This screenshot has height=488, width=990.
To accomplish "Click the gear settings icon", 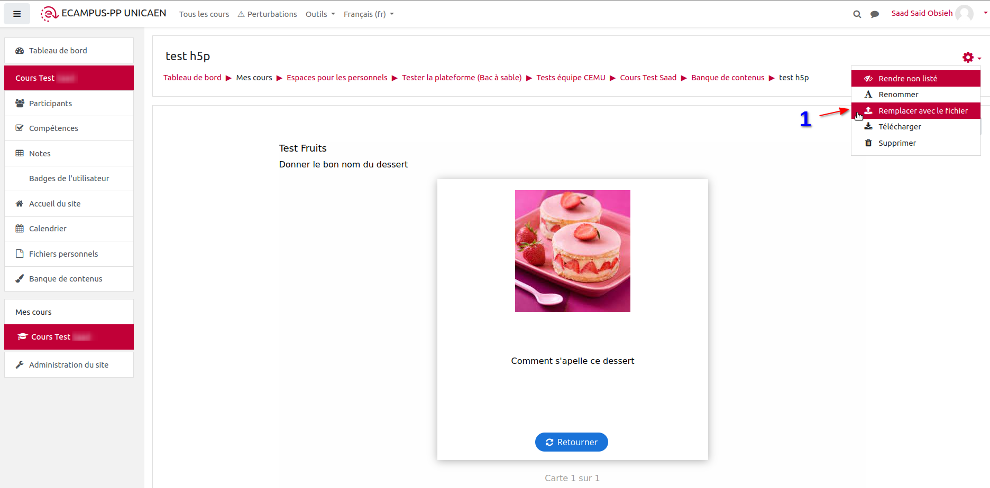I will click(x=968, y=58).
